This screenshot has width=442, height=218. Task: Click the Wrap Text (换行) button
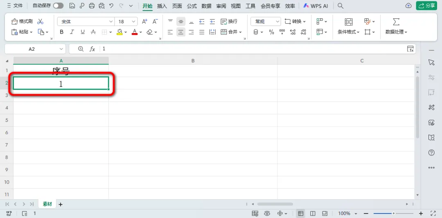(x=229, y=21)
